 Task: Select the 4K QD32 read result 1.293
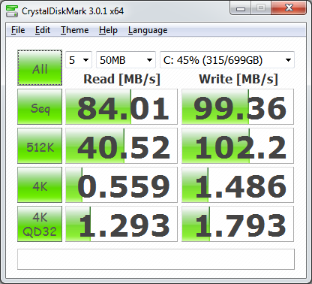(x=121, y=224)
